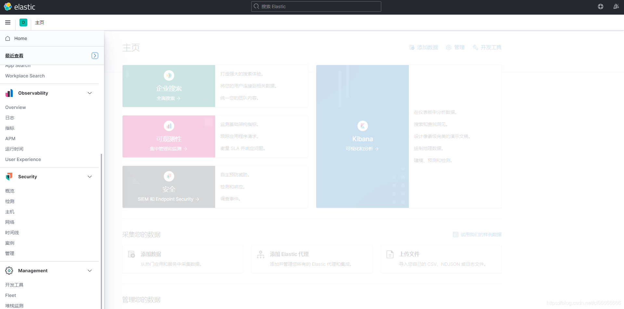This screenshot has width=624, height=309.
Task: Open 指标 metrics nav item
Action: 10,128
